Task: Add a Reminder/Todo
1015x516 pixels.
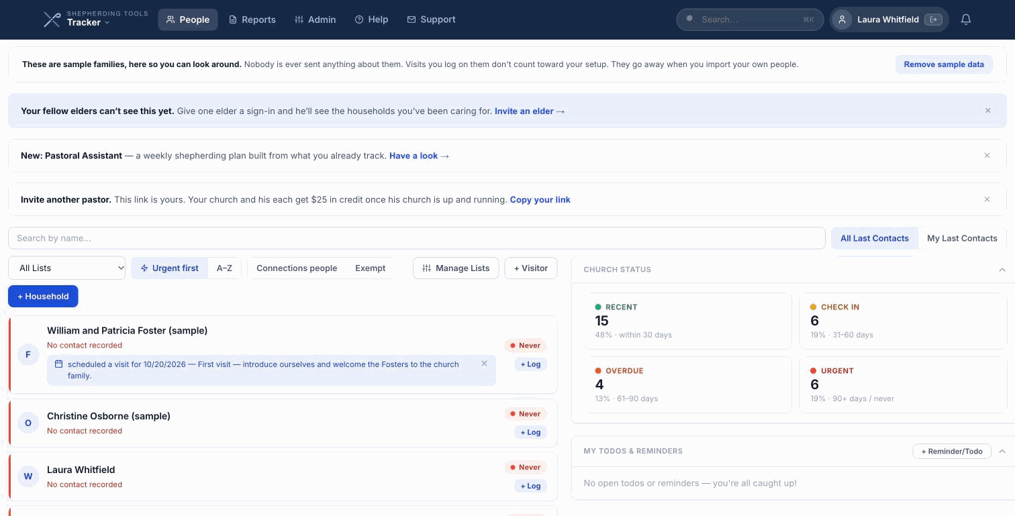Action: 951,451
